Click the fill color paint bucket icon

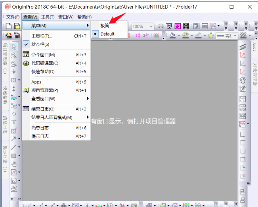point(172,36)
